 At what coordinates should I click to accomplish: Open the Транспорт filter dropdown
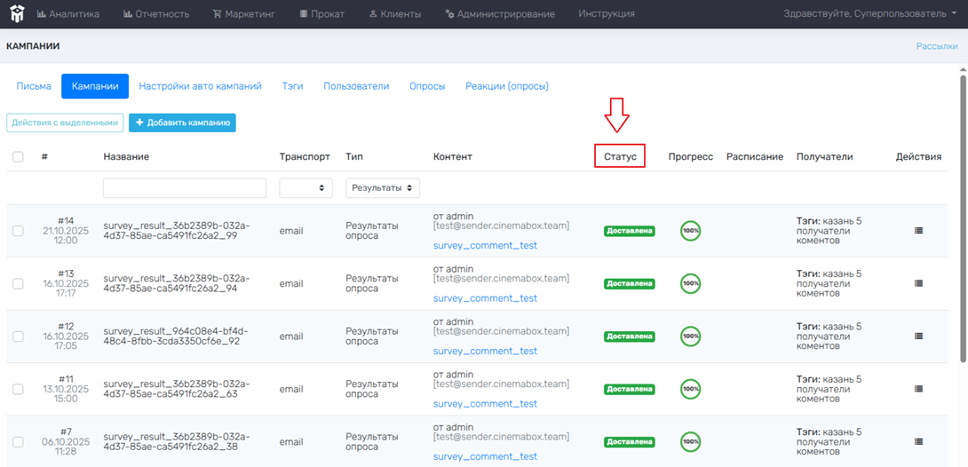click(305, 188)
